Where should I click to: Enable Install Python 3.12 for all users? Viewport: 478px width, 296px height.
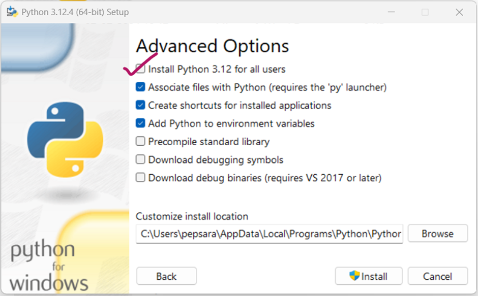tap(141, 69)
